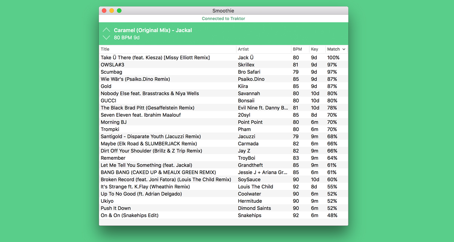Select the Trompki track by Pham
Image resolution: width=454 pixels, height=242 pixels.
[224, 129]
